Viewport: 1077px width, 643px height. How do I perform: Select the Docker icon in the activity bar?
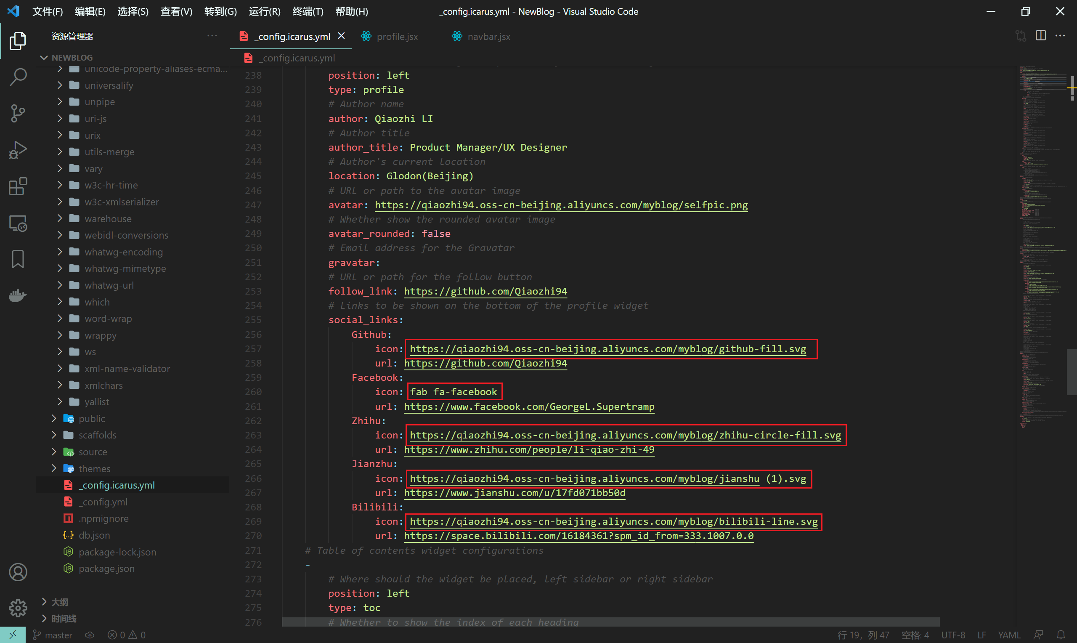(x=18, y=295)
